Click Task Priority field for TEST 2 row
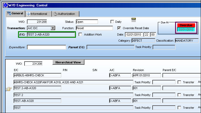 coord(164,95)
